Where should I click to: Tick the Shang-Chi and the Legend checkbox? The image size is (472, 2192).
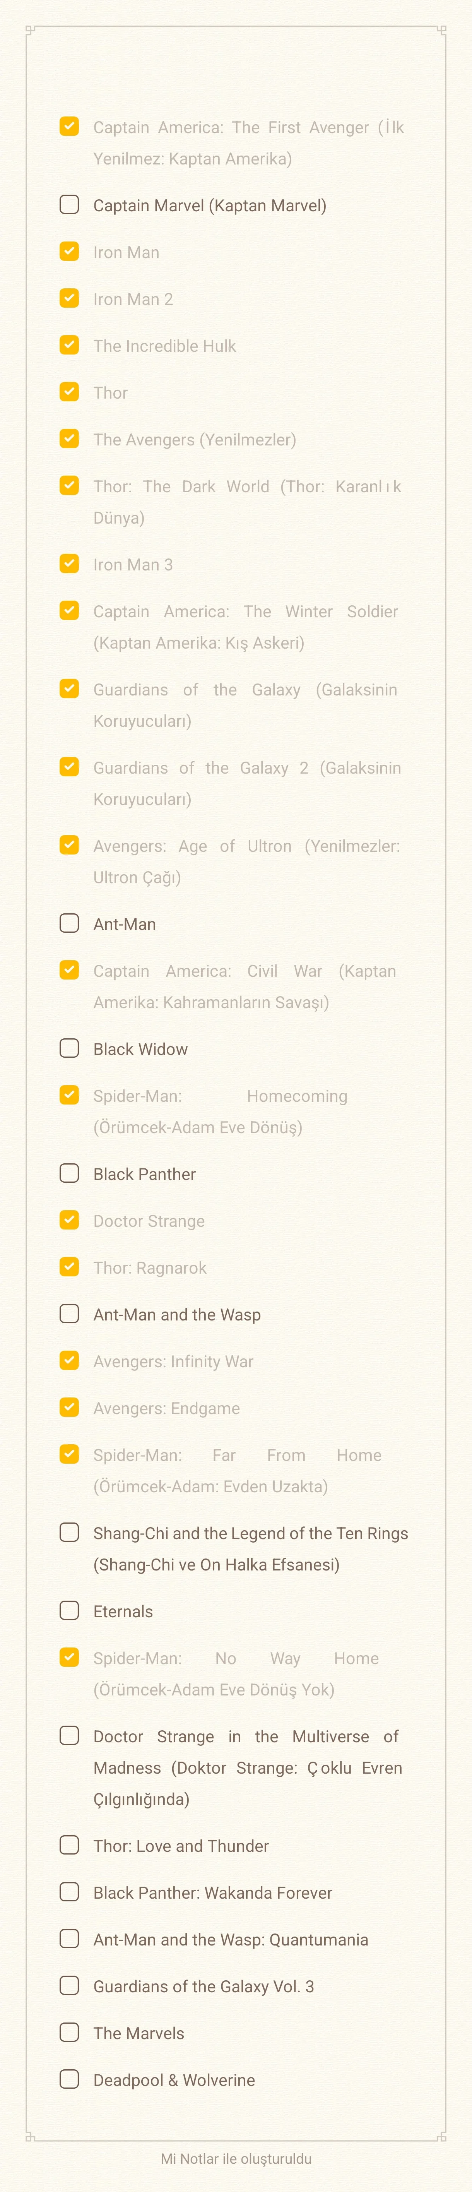coord(70,1533)
